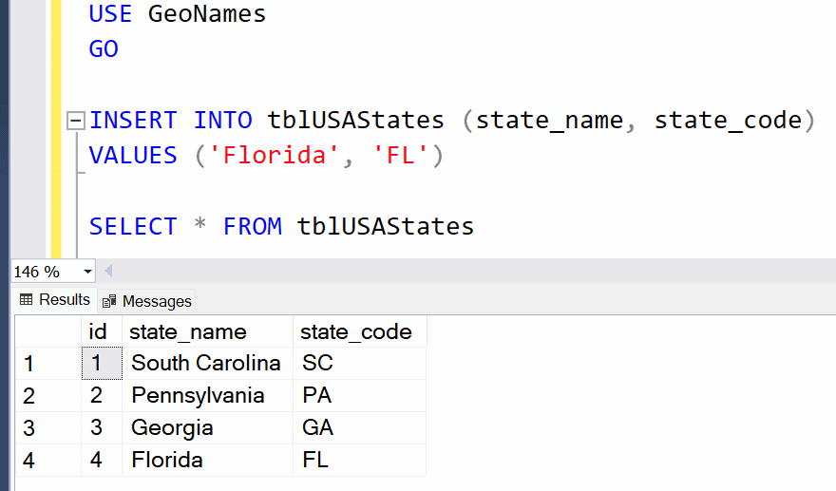
Task: Click GeoNames database name in editor
Action: click(x=207, y=14)
